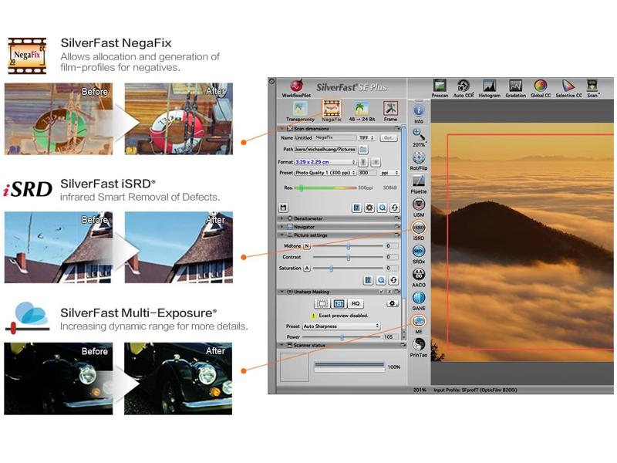Open the Global CC color wheel
The width and height of the screenshot is (617, 463).
coord(541,86)
